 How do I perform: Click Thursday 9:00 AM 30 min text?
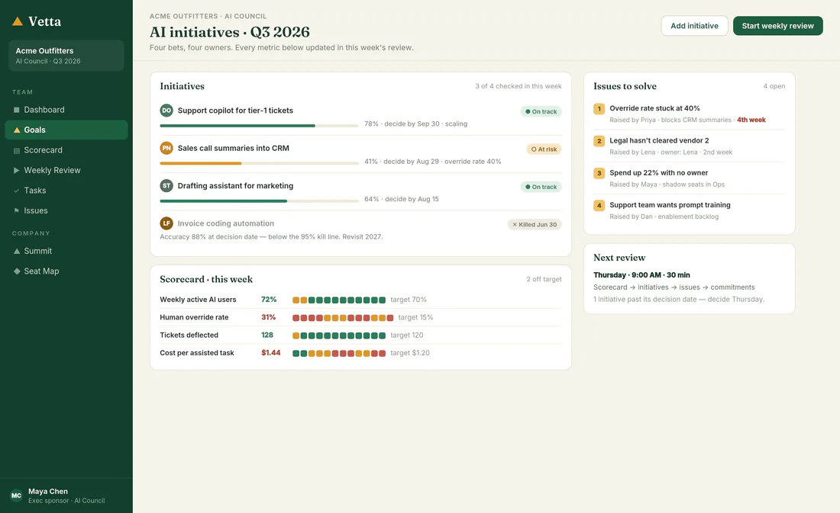click(641, 275)
